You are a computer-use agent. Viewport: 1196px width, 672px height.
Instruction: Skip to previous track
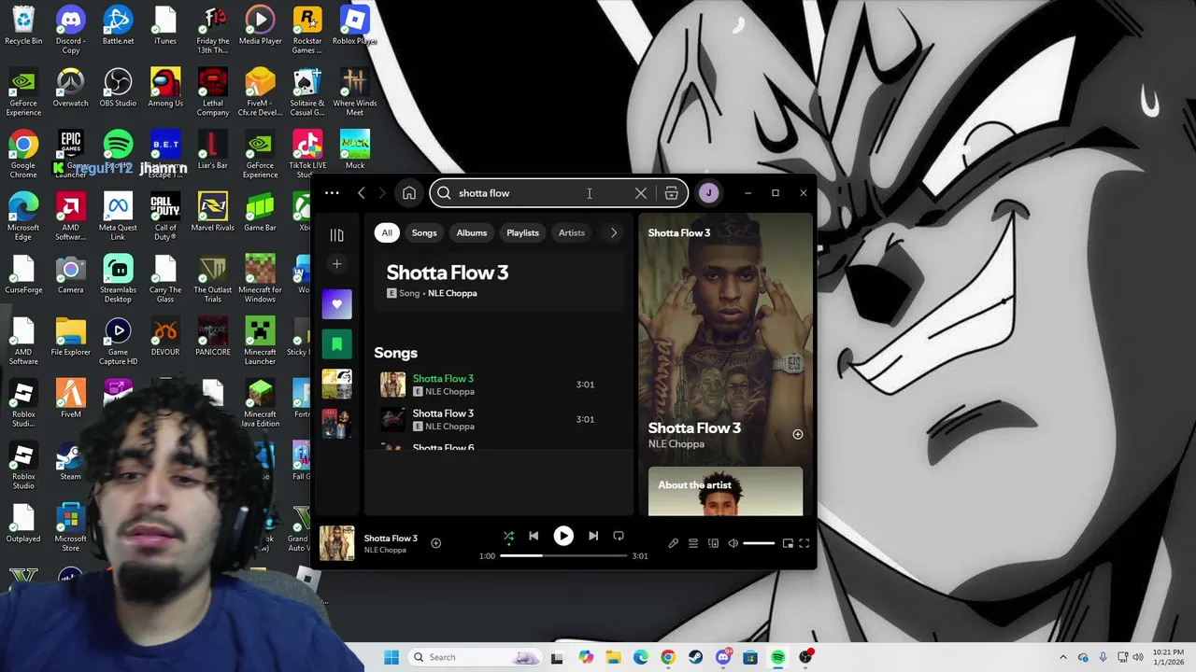pos(534,536)
